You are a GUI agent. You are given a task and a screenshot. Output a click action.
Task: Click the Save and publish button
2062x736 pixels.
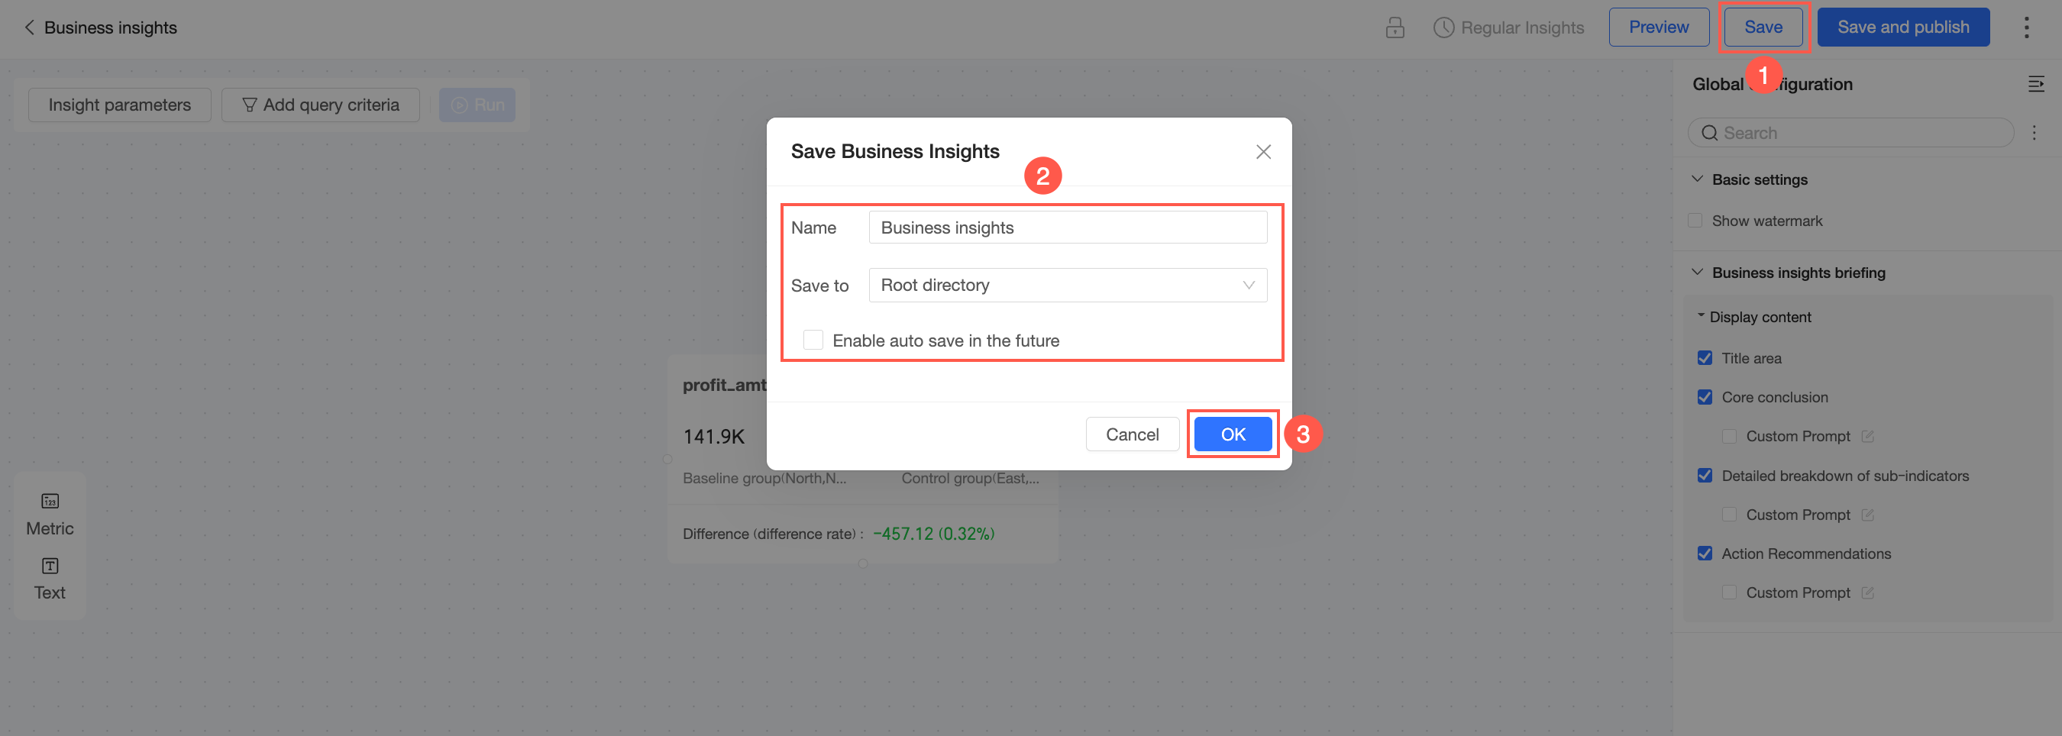click(1902, 27)
